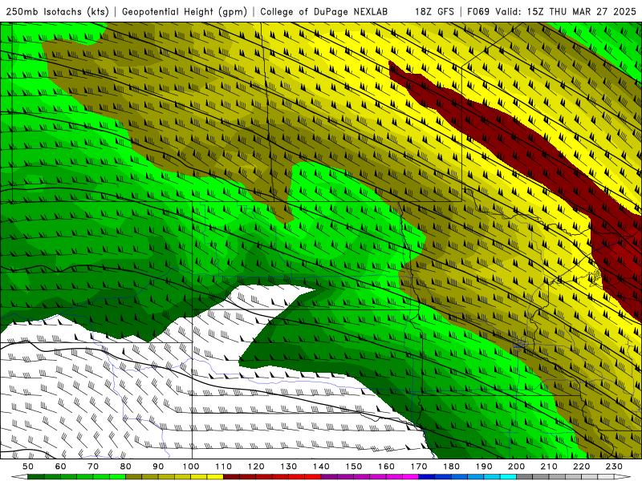Image resolution: width=642 pixels, height=481 pixels.
Task: Click the 100 kts legend label
Action: click(x=191, y=467)
